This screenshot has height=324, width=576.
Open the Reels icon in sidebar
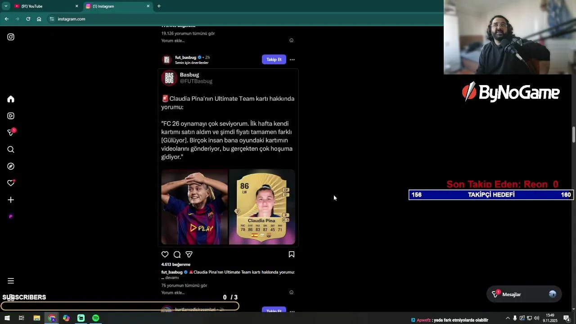pos(11,116)
